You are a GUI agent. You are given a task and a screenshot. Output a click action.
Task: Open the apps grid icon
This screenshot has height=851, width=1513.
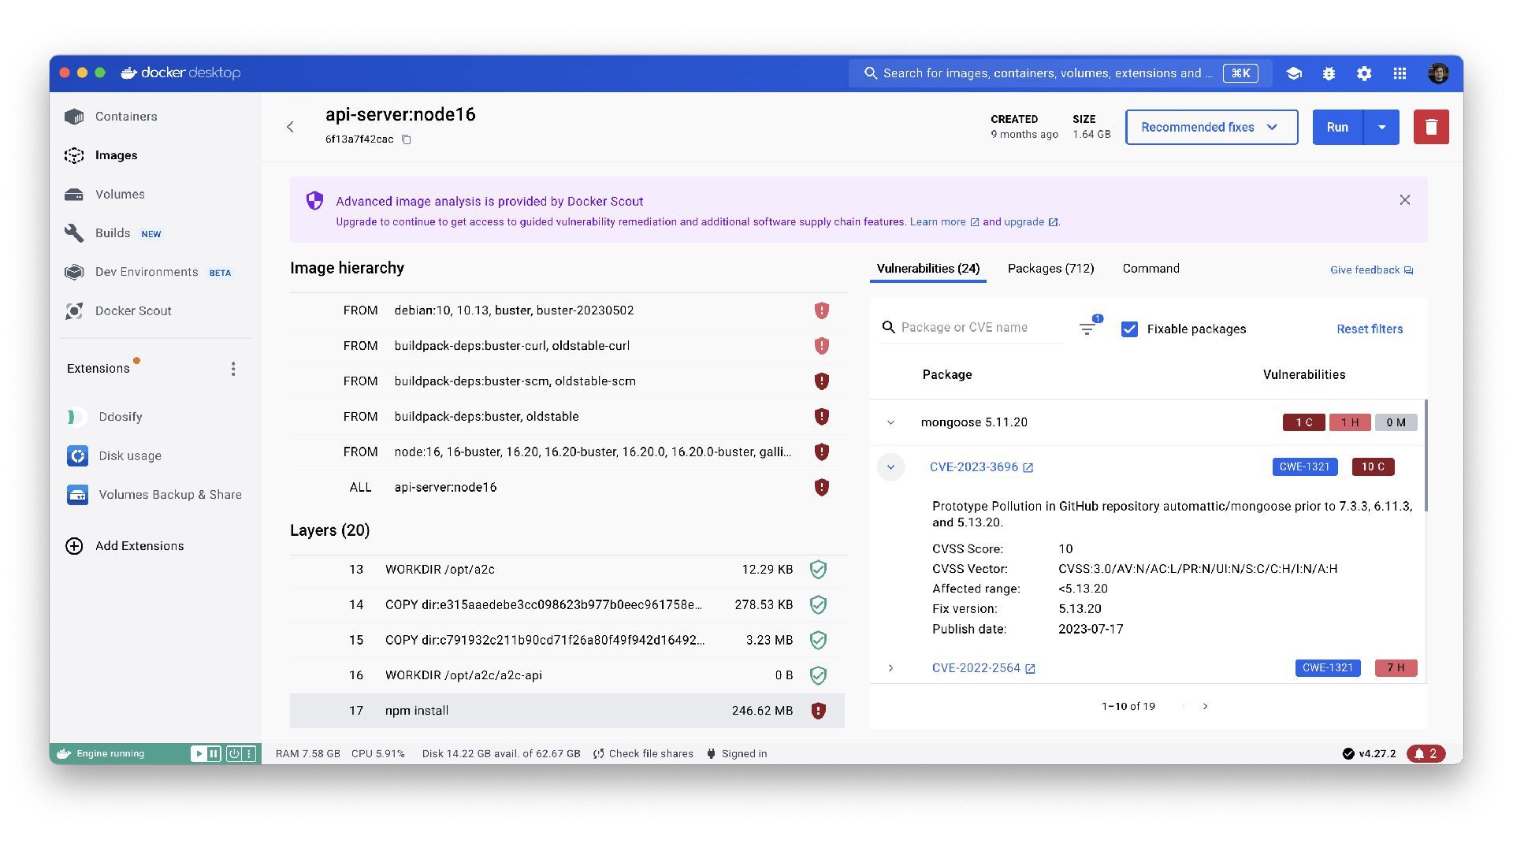coord(1400,73)
